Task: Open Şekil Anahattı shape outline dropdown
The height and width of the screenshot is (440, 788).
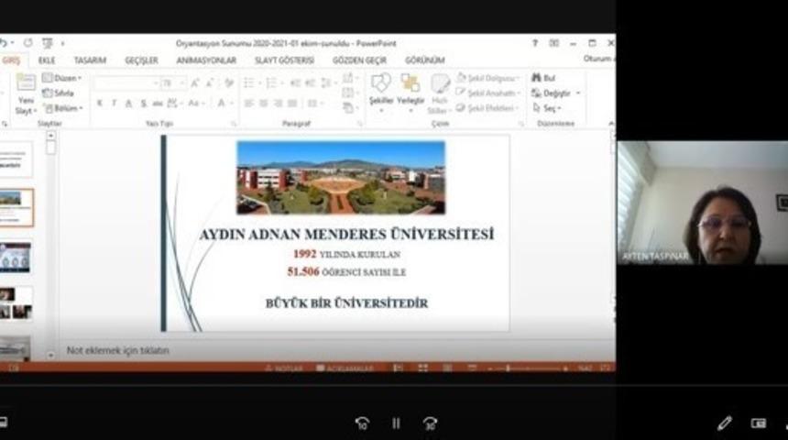Action: tap(487, 93)
